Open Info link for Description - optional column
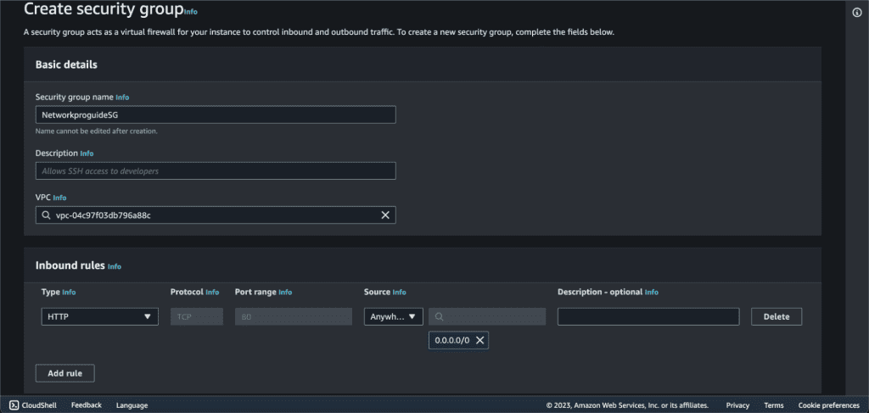The width and height of the screenshot is (869, 413). pos(652,292)
